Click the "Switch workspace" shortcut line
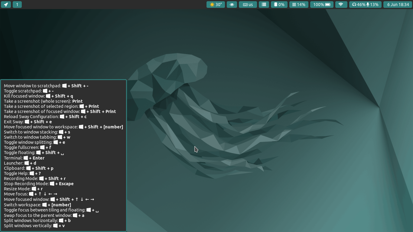This screenshot has height=232, width=413. click(x=37, y=205)
